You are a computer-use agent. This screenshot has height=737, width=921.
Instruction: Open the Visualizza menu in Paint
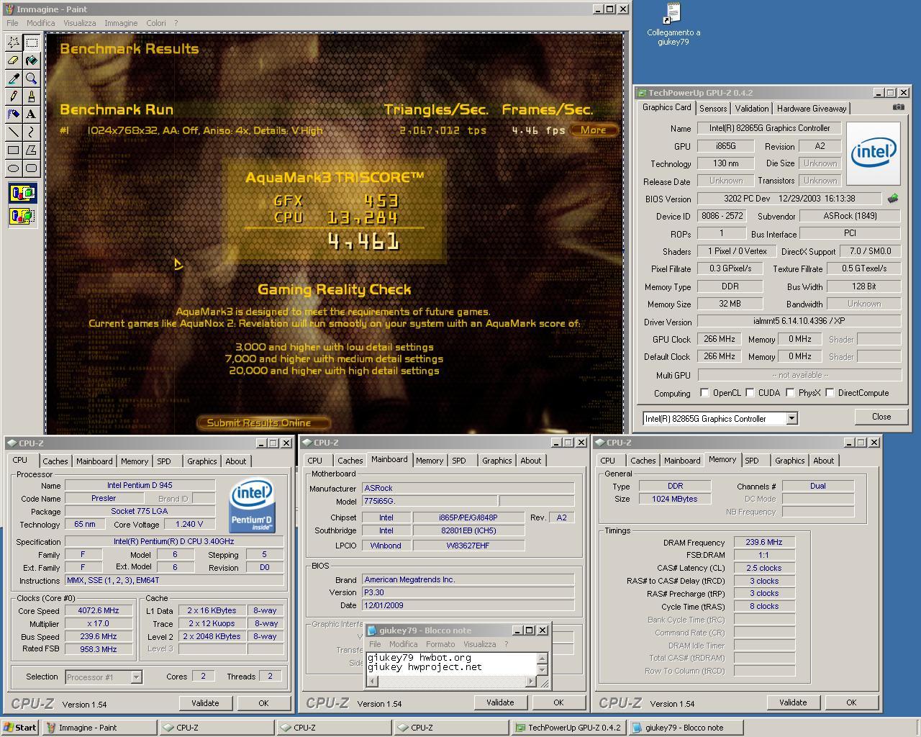79,23
